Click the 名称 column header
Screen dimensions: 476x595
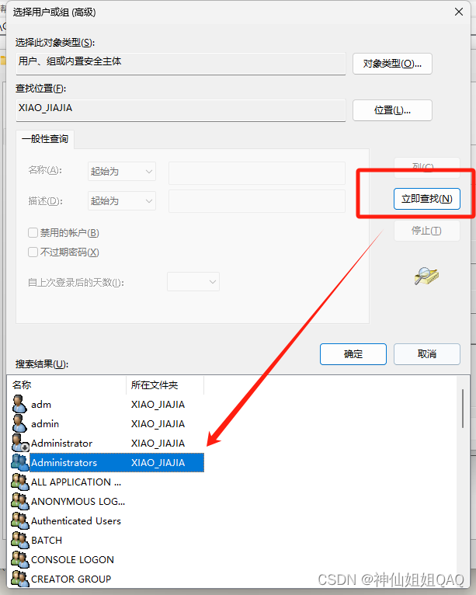pyautogui.click(x=68, y=384)
